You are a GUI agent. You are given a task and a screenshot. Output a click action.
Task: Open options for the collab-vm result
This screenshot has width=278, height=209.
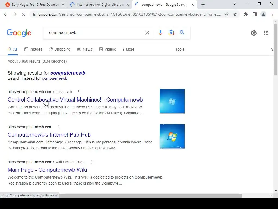79,92
